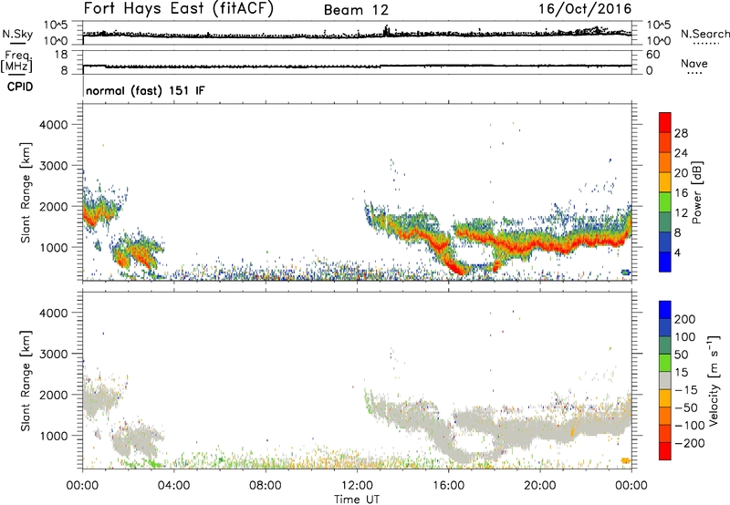Image resolution: width=730 pixels, height=505 pixels.
Task: Click the '12:00' time axis label
Action: coord(357,486)
